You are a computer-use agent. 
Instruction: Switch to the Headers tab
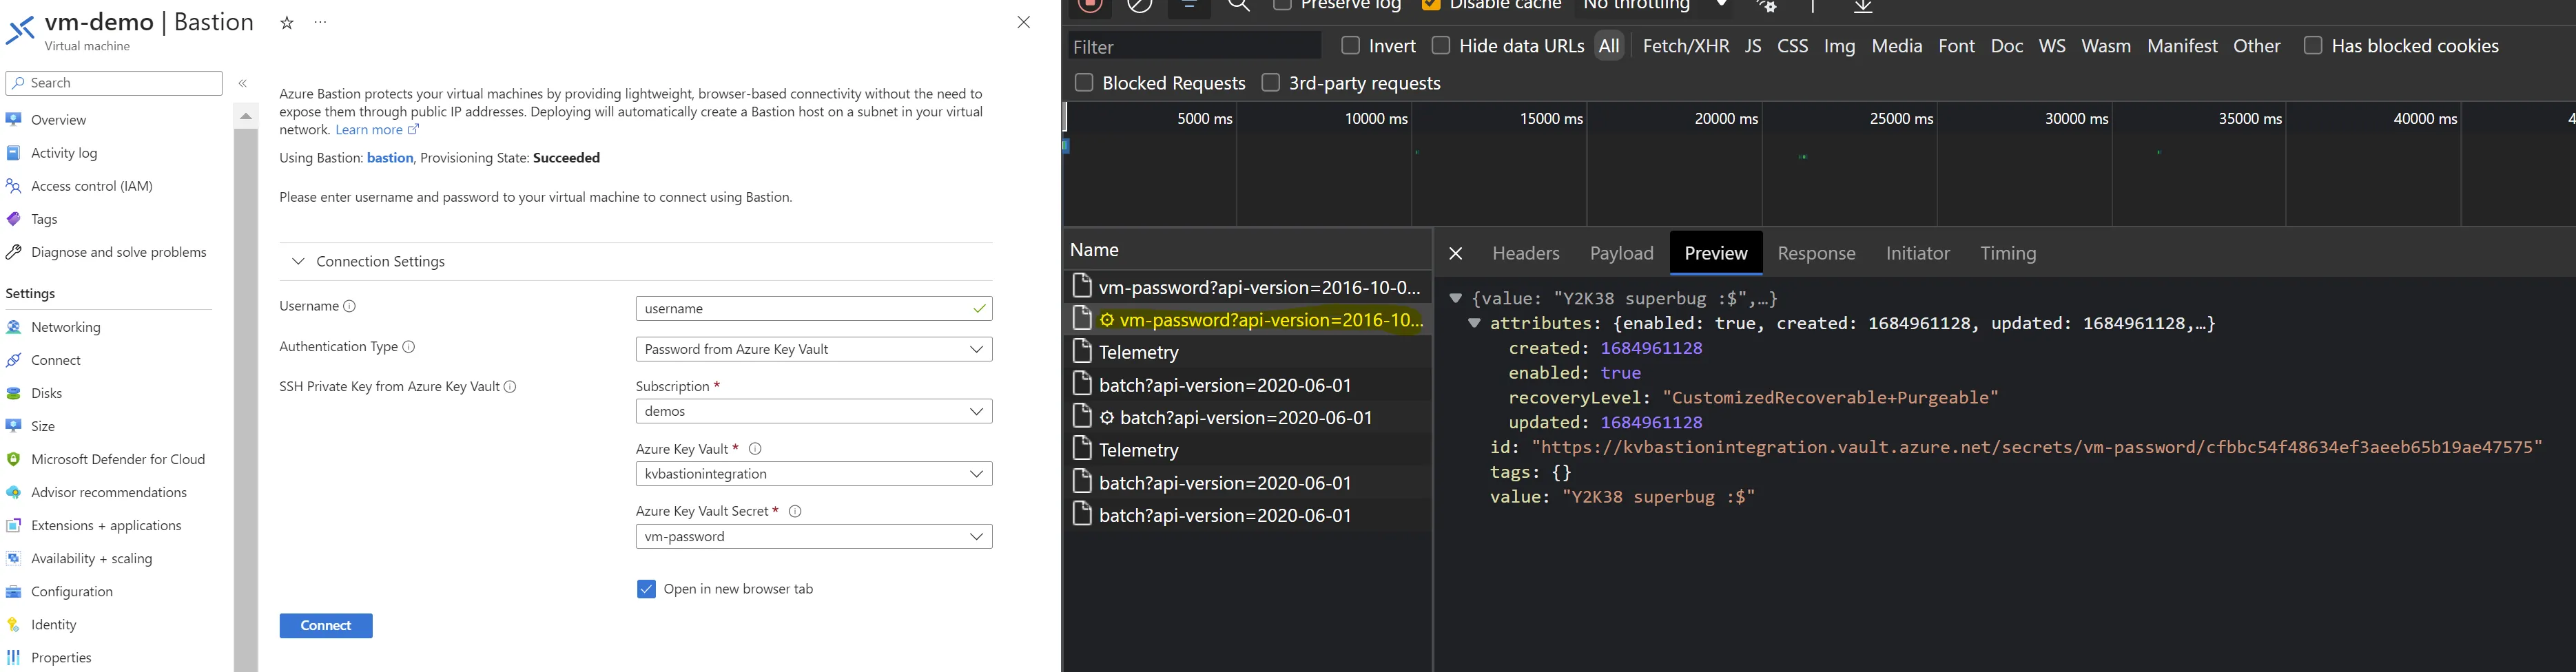click(1525, 253)
